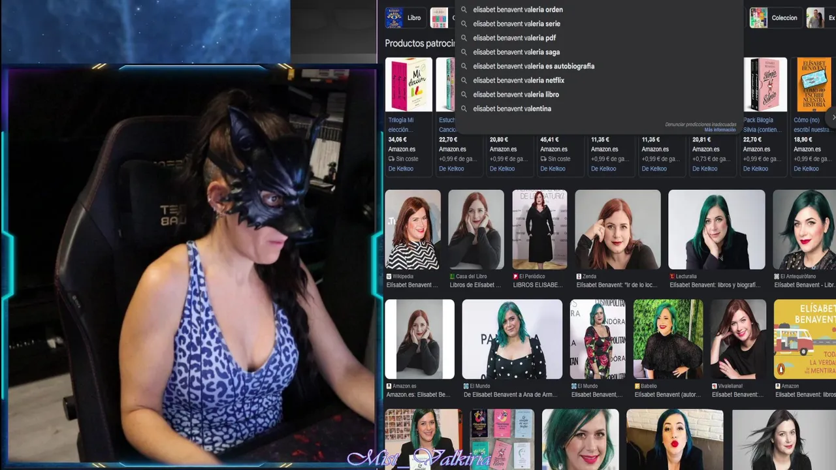Filter images with the Coleccion chip
This screenshot has height=470, width=836.
(x=775, y=18)
